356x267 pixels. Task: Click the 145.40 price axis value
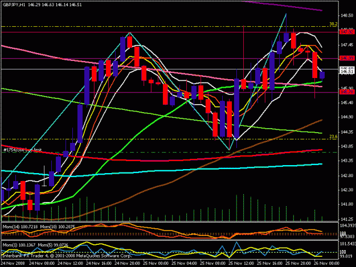tap(347, 103)
